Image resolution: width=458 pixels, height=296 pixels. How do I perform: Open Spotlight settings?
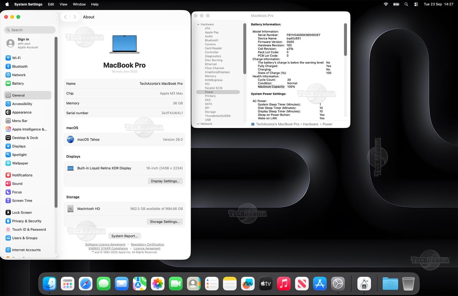28,155
